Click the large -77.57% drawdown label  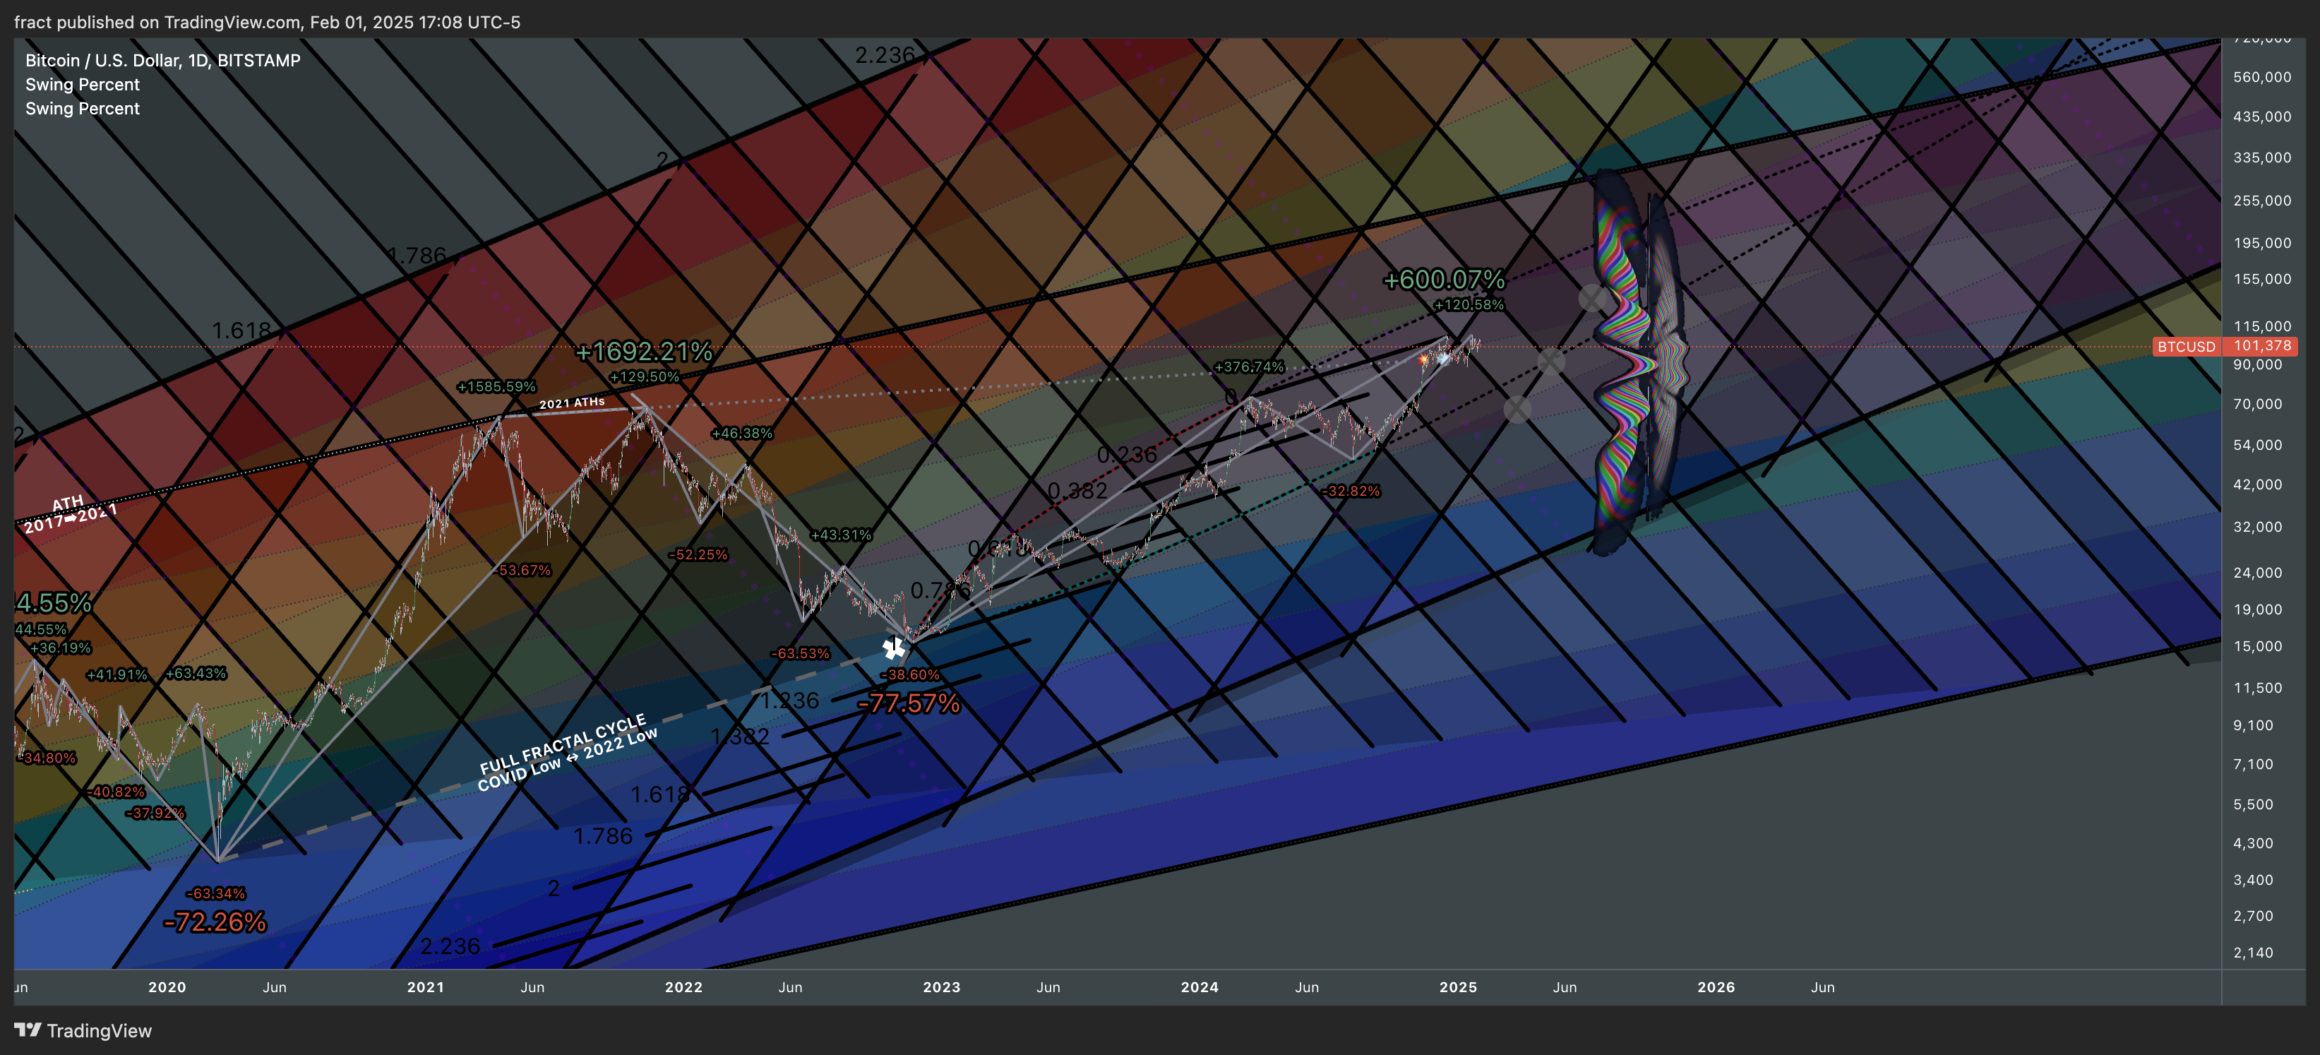(909, 703)
